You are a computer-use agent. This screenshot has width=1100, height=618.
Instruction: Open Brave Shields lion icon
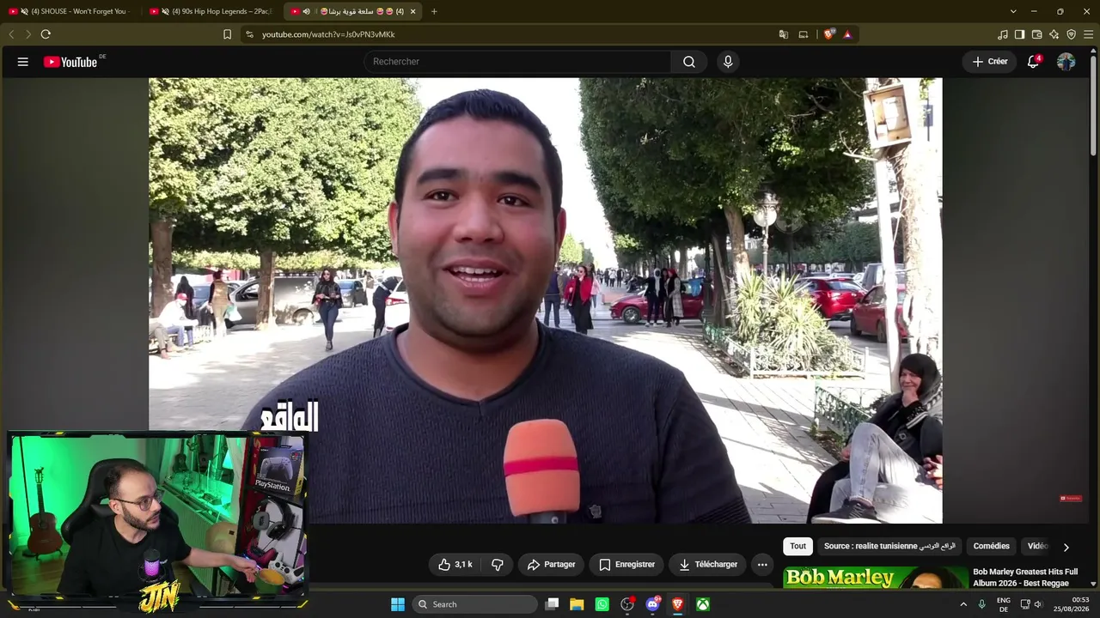[x=828, y=34]
